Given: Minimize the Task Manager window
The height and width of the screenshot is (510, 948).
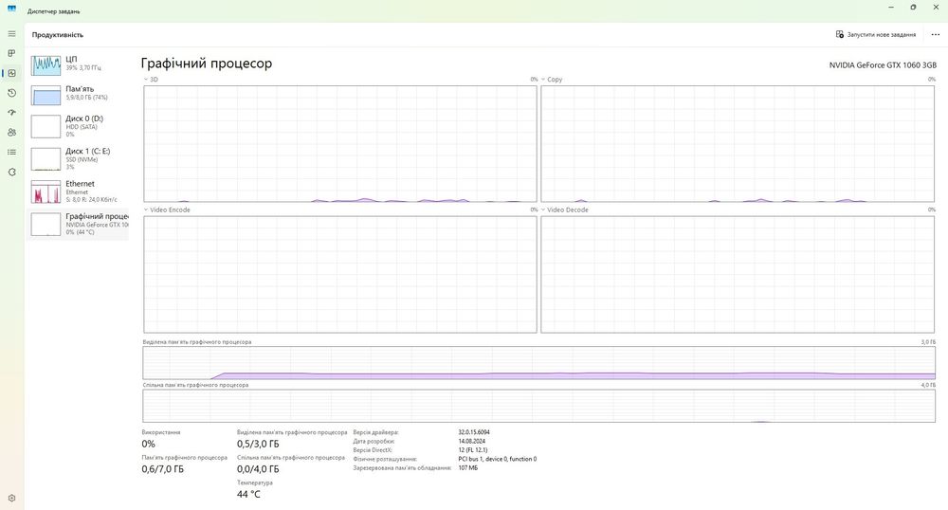Looking at the screenshot, I should coord(890,8).
